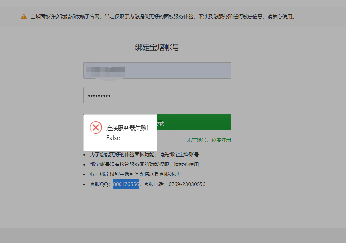Focus the blurred account username field

tap(157, 71)
